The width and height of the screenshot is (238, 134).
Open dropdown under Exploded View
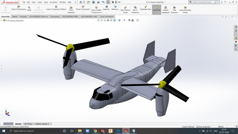(x=146, y=13)
